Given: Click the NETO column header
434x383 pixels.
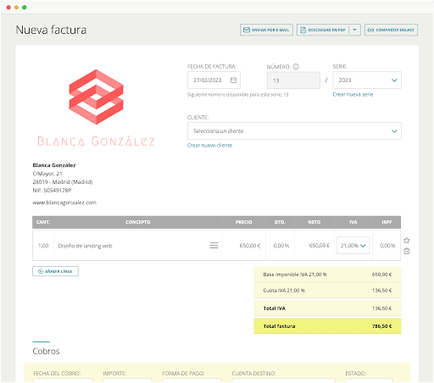Looking at the screenshot, I should (x=314, y=222).
